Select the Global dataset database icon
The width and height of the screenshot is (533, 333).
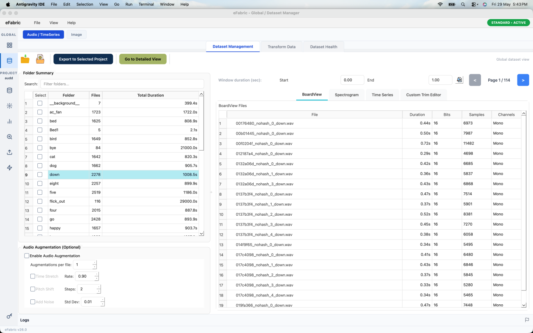click(9, 61)
